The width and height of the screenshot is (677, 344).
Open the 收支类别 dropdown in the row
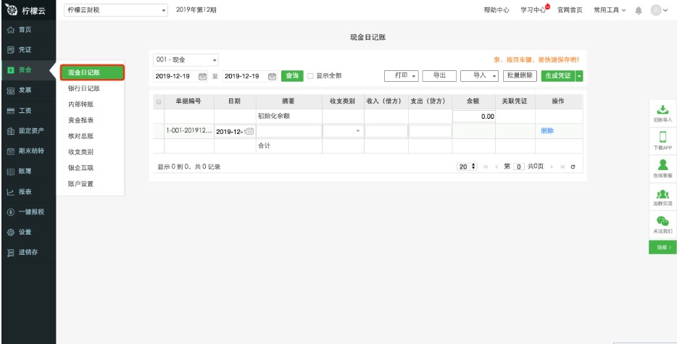click(343, 131)
